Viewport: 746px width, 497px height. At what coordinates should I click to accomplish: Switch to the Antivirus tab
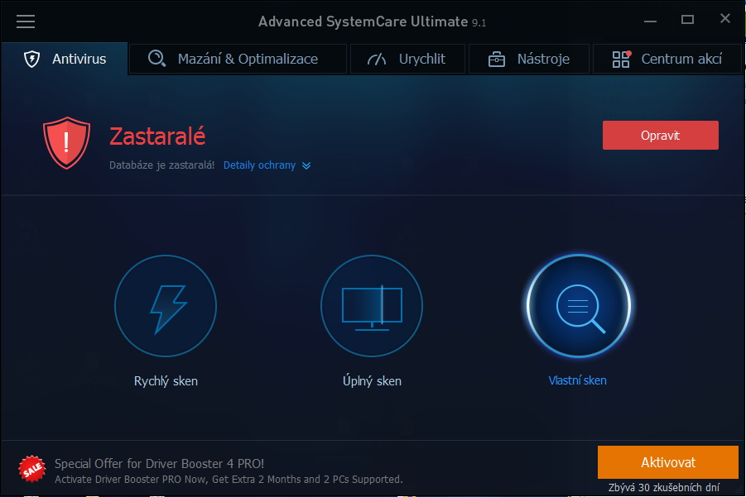[65, 59]
